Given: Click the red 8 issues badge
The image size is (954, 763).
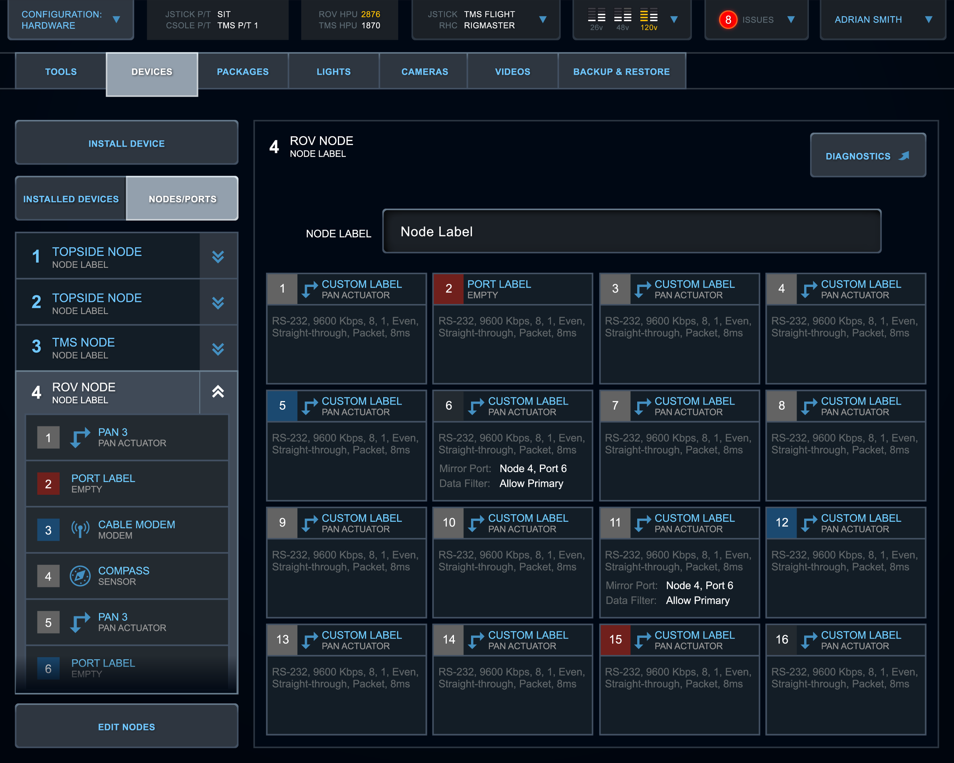Looking at the screenshot, I should [x=728, y=20].
